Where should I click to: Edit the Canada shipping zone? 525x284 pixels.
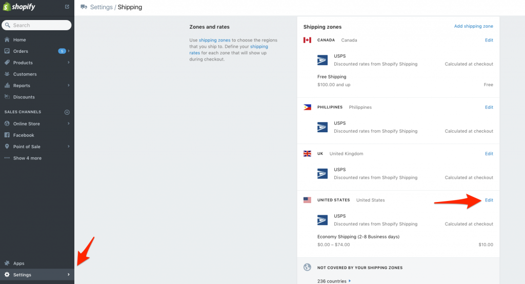tap(489, 40)
